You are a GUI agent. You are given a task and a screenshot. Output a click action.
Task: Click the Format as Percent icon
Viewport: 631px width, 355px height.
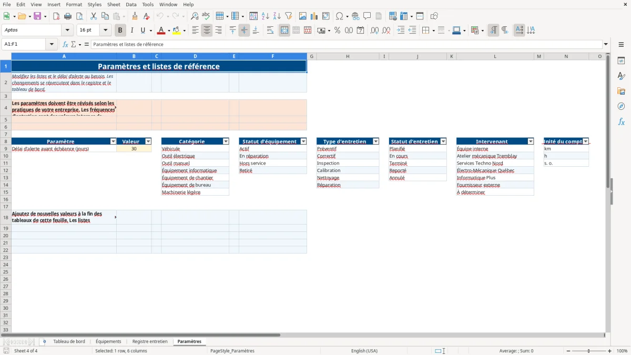(x=337, y=31)
